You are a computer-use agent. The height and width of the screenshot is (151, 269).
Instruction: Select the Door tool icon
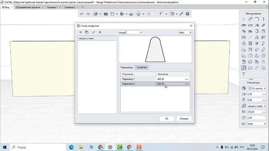257,31
